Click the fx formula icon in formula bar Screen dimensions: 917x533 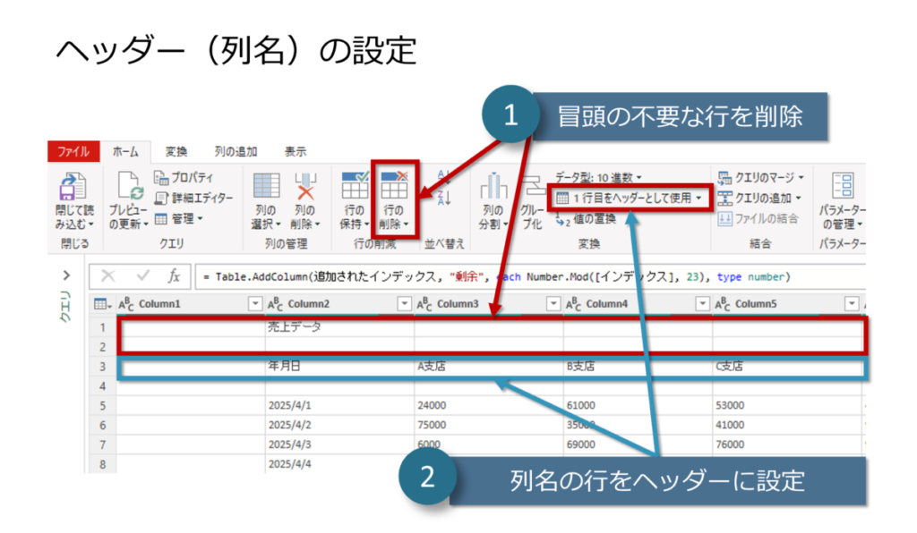tap(174, 276)
